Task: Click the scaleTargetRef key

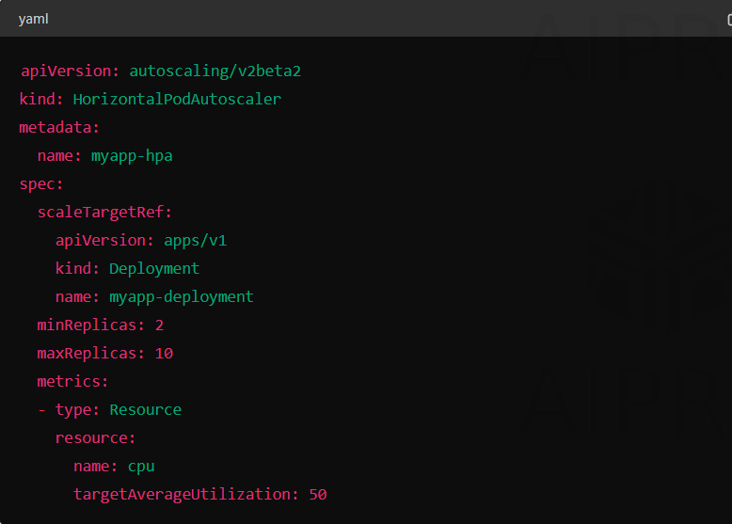Action: click(104, 213)
